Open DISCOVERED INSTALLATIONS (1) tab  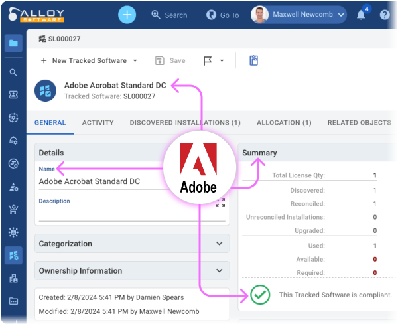coord(185,123)
